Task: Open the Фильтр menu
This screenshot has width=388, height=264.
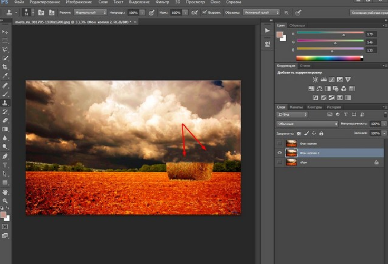Action: (162, 2)
